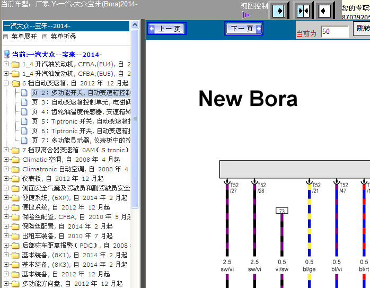This screenshot has height=288, width=370.
Task: Select 基本装备 自 2012 年 12 月起 folder
Action: [66, 274]
